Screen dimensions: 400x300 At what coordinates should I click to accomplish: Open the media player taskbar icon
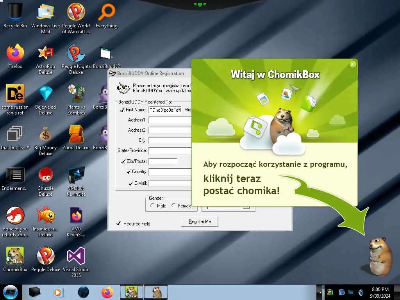point(58,292)
